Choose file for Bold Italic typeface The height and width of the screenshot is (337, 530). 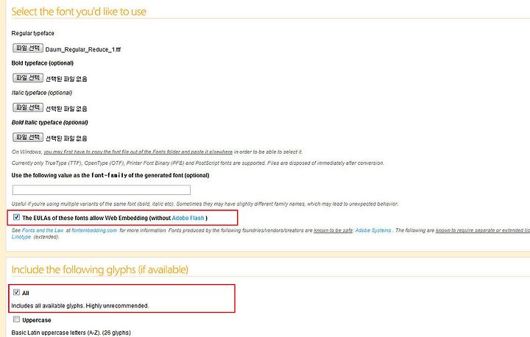pos(28,138)
